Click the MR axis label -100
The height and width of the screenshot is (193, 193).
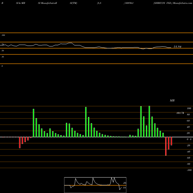[189, 170]
